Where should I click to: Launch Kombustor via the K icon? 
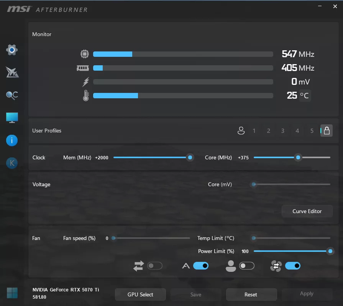point(11,163)
